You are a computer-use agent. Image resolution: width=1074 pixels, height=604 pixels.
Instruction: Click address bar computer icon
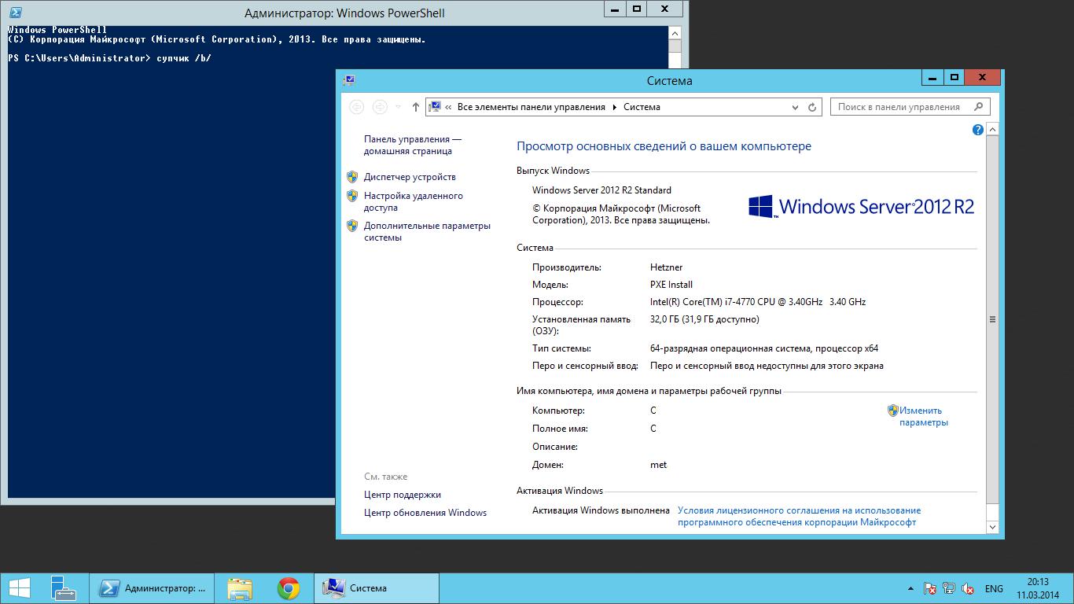435,107
